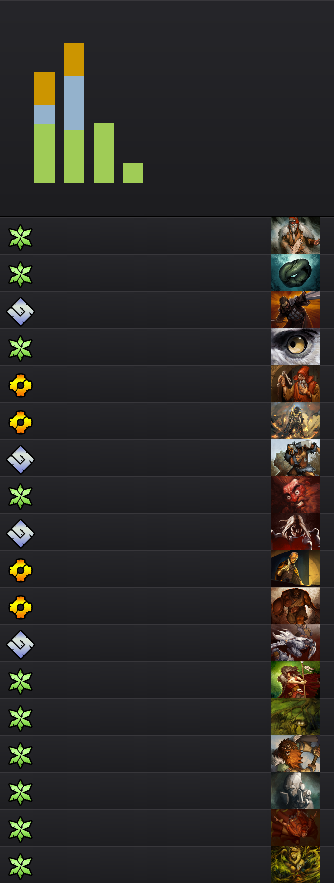Open the red-haired spear woman card thumbnail
Screen dimensions: 334x883
(x=296, y=680)
